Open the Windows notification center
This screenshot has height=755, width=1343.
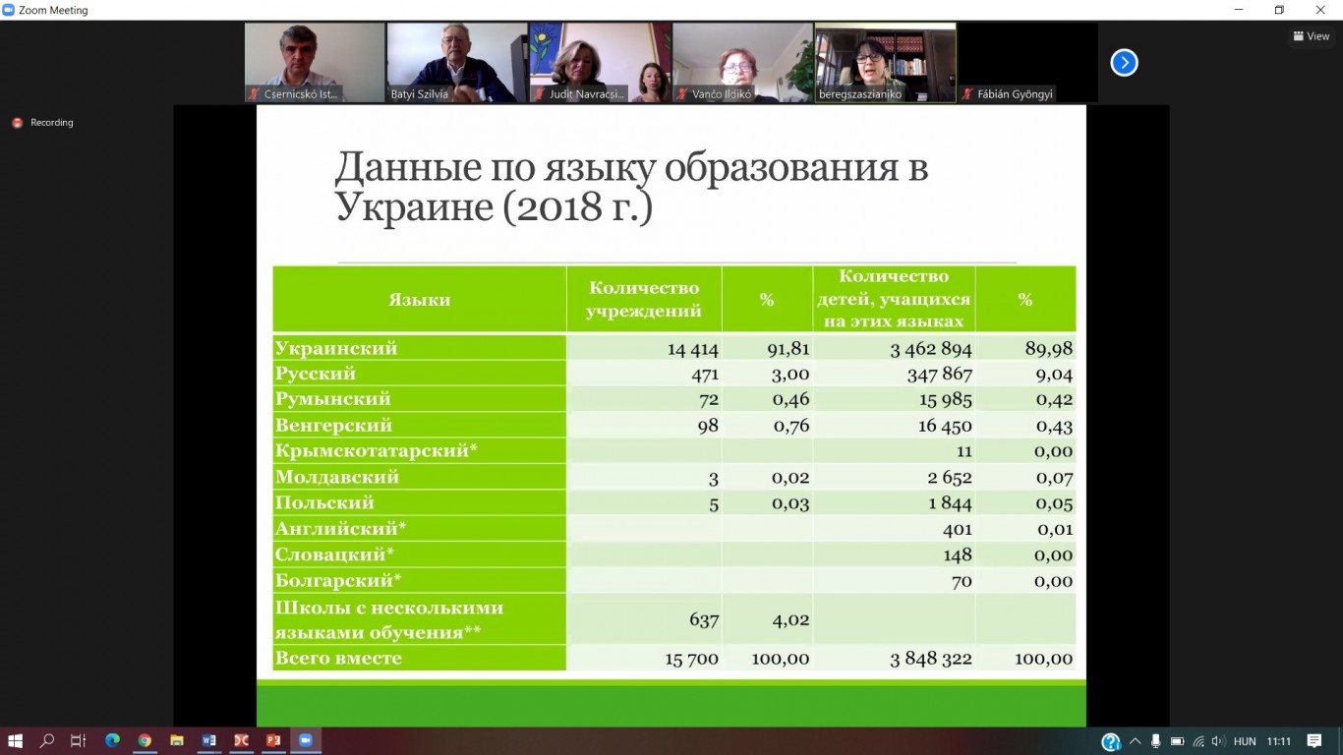tap(1313, 741)
